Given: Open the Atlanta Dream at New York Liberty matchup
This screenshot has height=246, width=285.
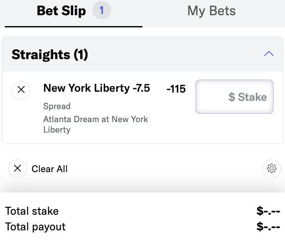Looking at the screenshot, I should tap(95, 124).
